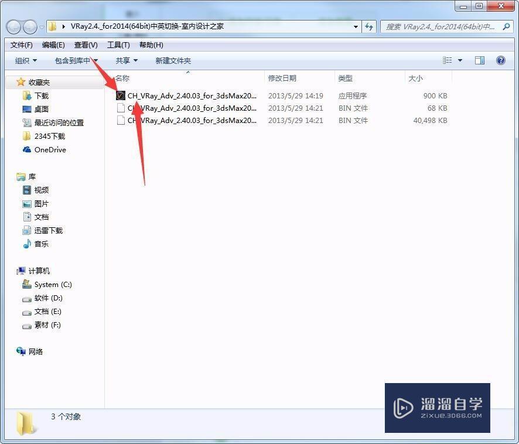The image size is (519, 444).
Task: Open the 文档 library
Action: point(42,217)
